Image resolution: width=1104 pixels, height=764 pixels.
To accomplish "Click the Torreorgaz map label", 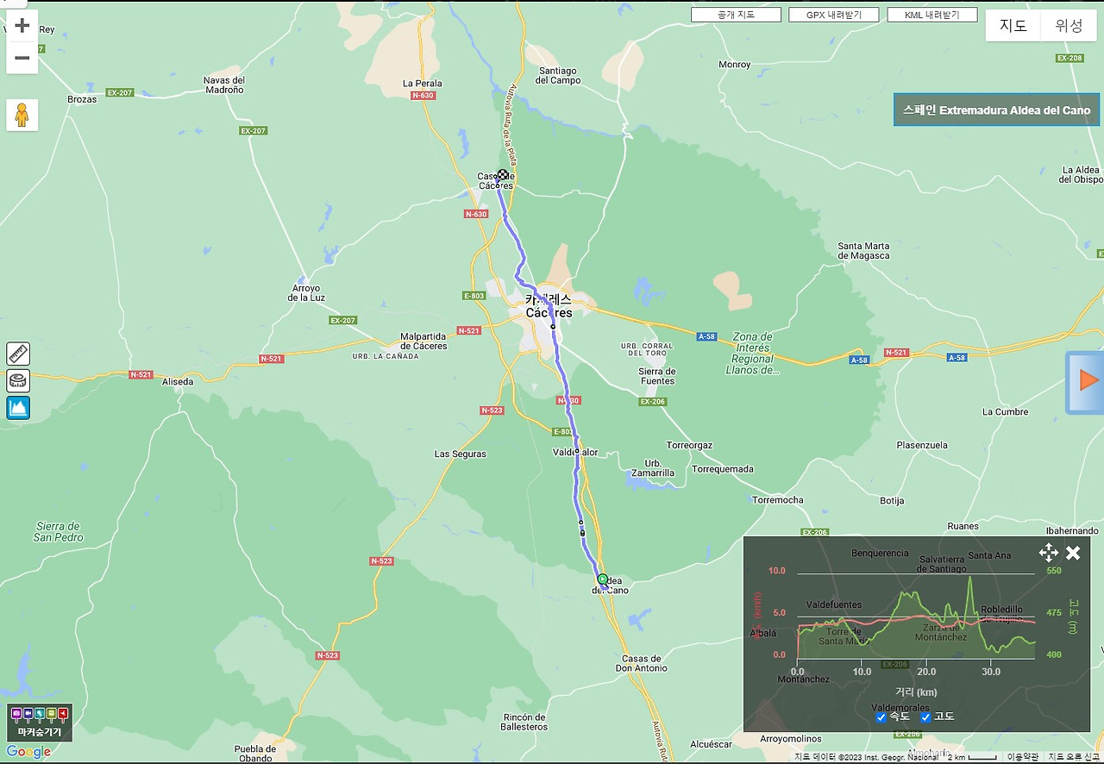I will pos(689,446).
